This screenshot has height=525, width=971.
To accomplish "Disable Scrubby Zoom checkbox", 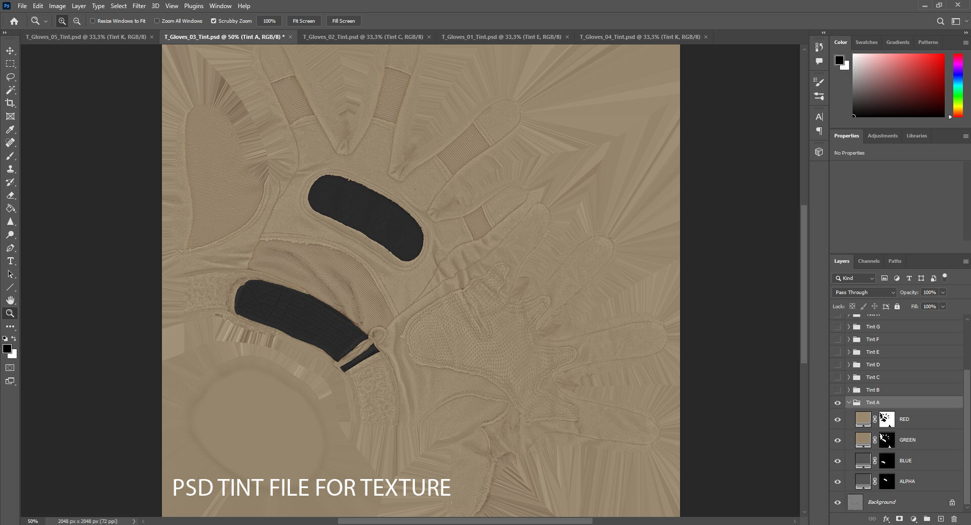I will tap(214, 21).
